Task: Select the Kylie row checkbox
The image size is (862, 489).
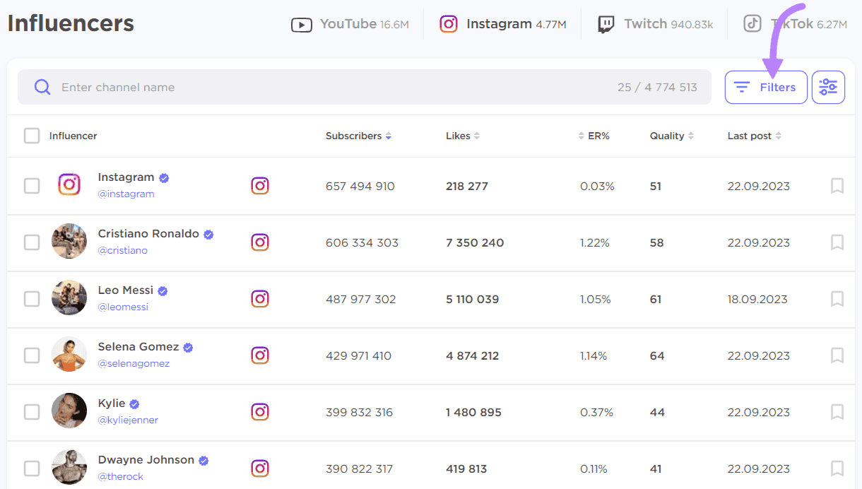Action: tap(32, 412)
